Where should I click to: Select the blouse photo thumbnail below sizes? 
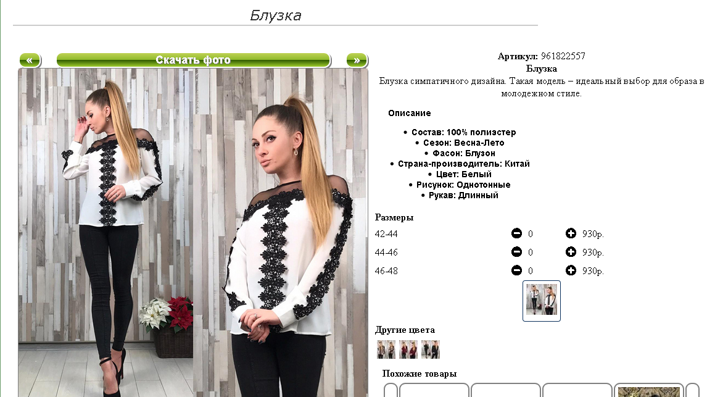click(542, 301)
